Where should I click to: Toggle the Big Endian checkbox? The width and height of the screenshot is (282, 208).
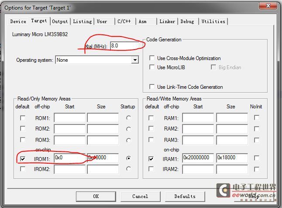(213, 67)
